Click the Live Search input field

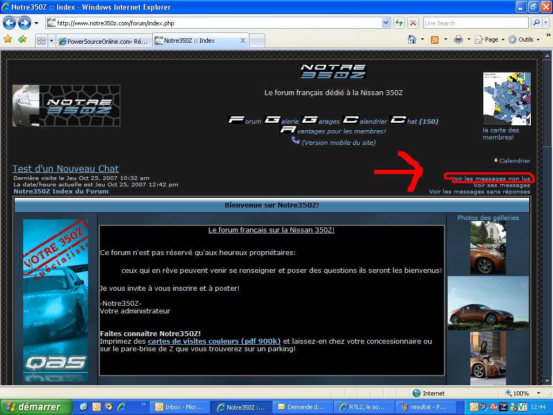click(x=475, y=23)
